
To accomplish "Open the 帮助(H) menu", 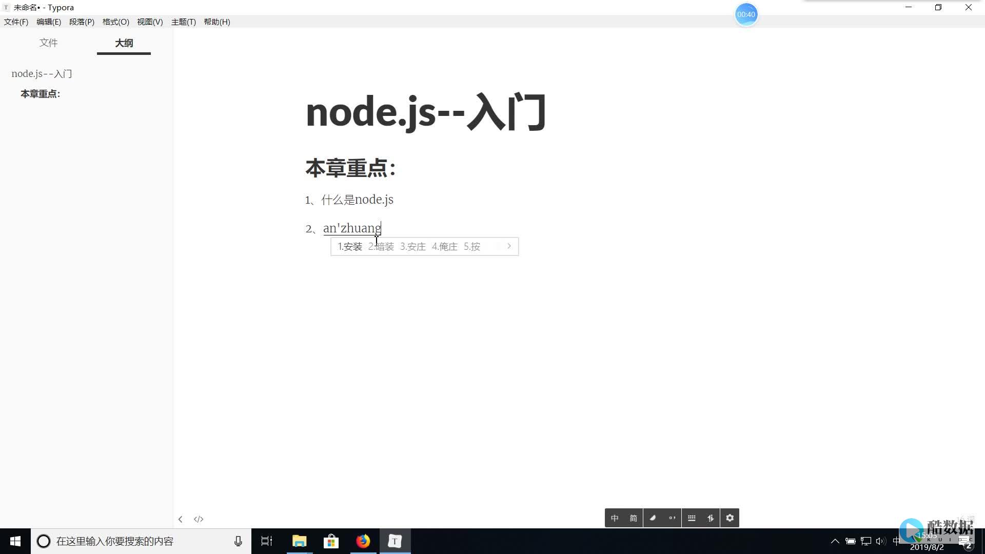I will [x=216, y=22].
